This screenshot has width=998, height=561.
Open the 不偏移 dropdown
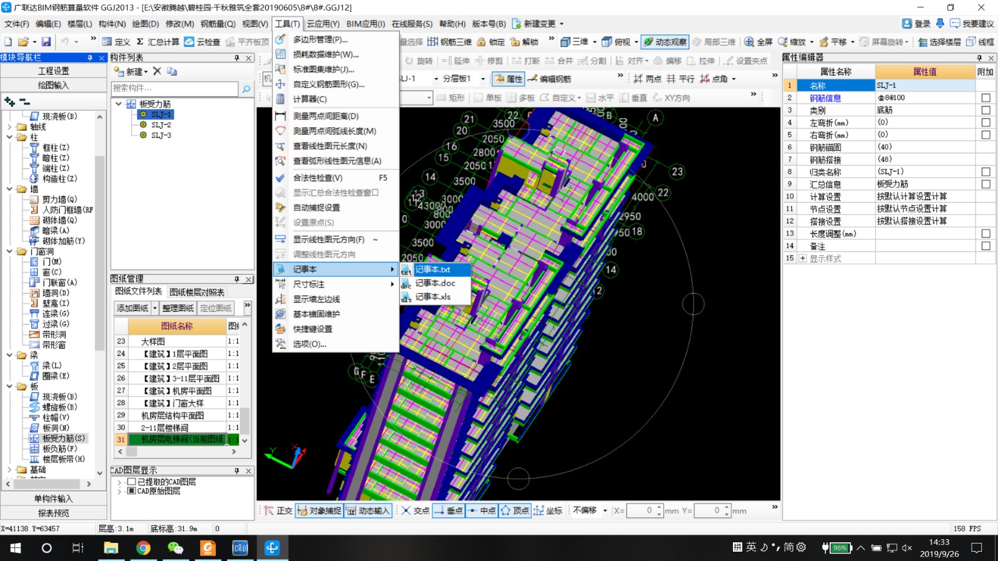pos(605,511)
